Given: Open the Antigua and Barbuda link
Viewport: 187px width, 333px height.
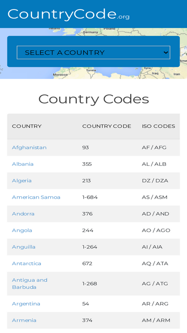Looking at the screenshot, I should tap(30, 284).
